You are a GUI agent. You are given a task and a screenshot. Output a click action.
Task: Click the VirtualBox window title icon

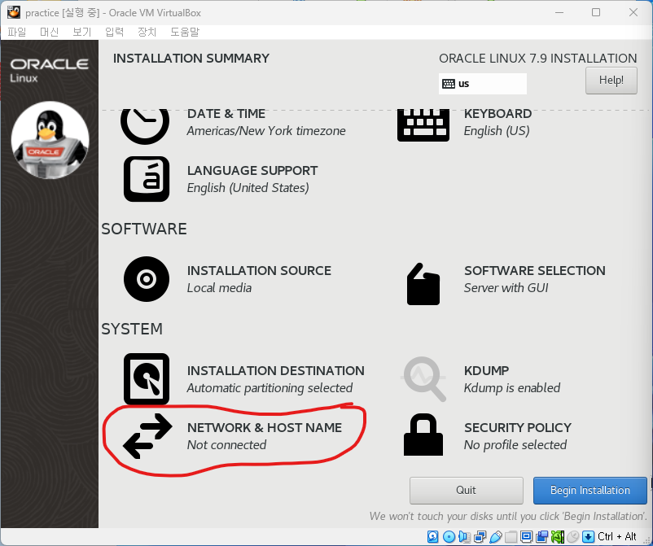(x=14, y=12)
